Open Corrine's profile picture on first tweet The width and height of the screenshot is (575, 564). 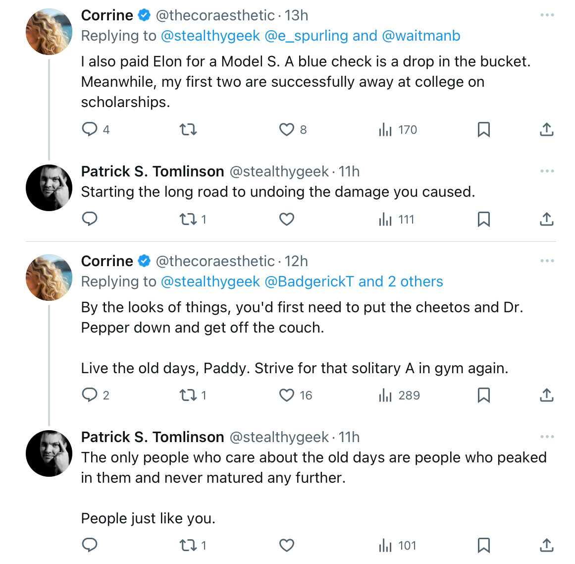49,32
